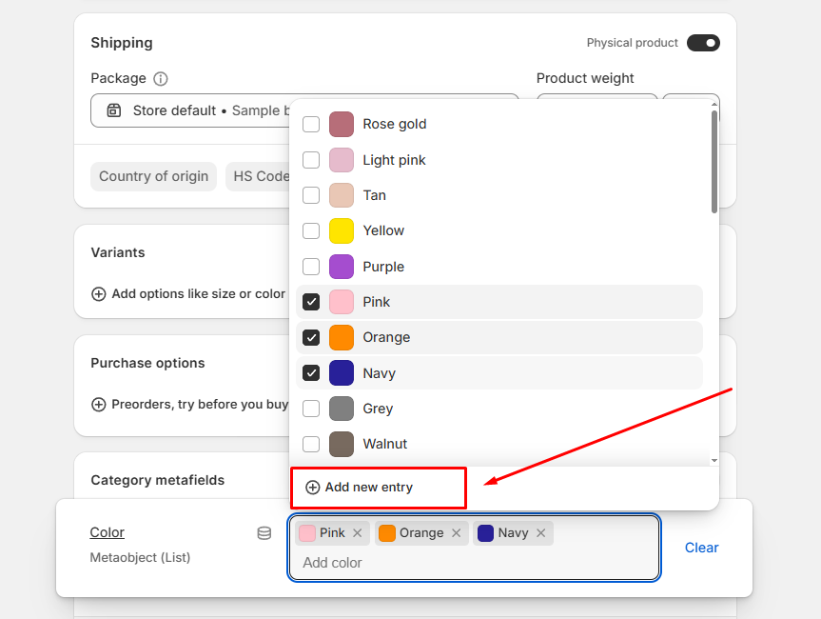Remove the Navy color tag
Screen dimensions: 821x619
click(541, 533)
